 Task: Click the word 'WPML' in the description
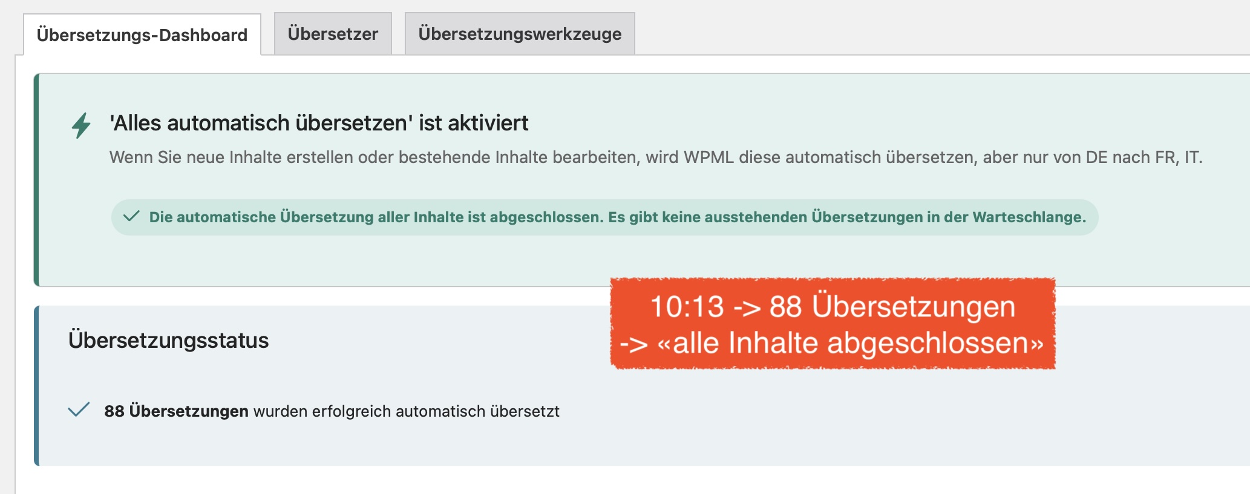pyautogui.click(x=708, y=158)
